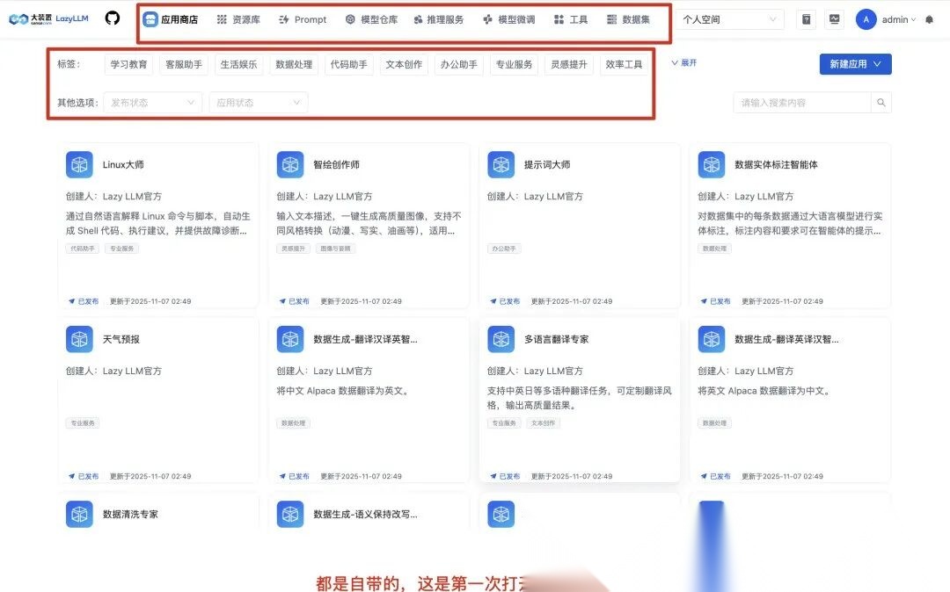Image resolution: width=950 pixels, height=592 pixels.
Task: Open the 天气预报 app icon
Action: tap(79, 339)
